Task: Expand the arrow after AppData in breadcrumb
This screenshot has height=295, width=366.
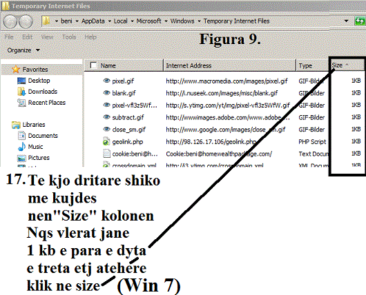Action: pos(110,21)
